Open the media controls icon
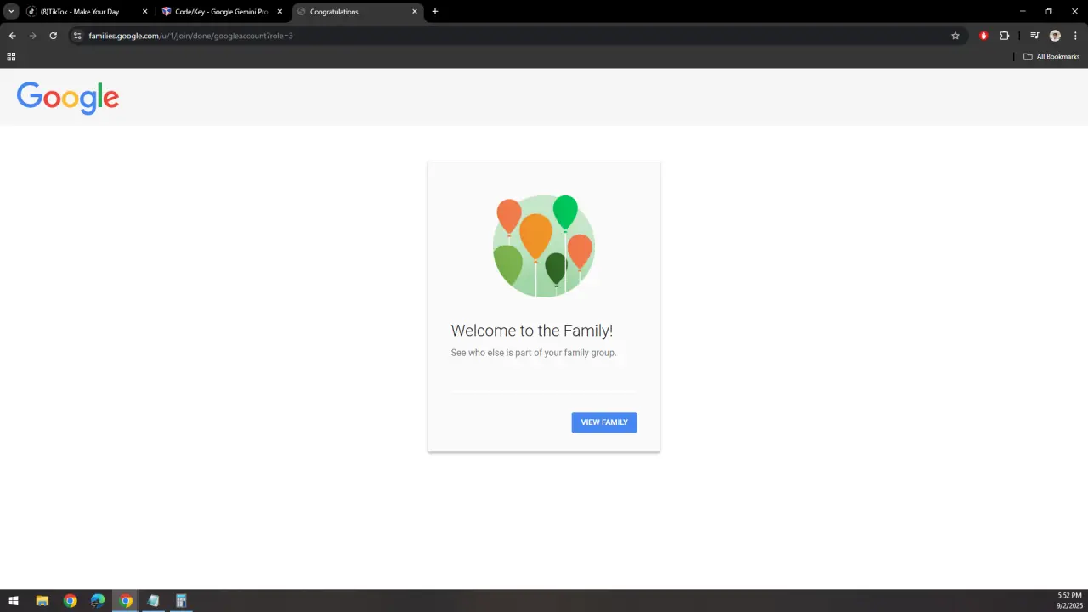This screenshot has width=1088, height=612. point(1034,36)
